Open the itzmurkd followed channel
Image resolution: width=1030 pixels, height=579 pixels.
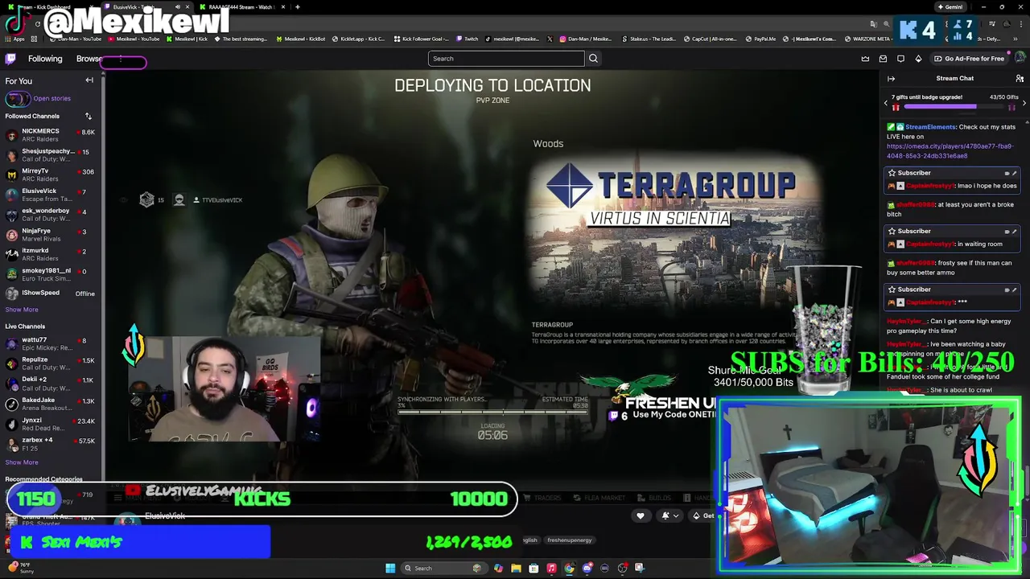[50, 254]
